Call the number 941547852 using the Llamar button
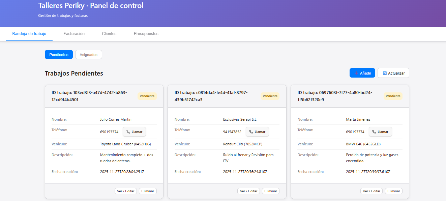Image resolution: width=446 pixels, height=201 pixels. coord(257,132)
